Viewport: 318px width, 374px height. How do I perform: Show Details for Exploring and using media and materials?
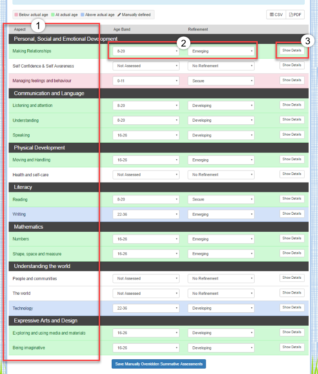[x=292, y=332]
